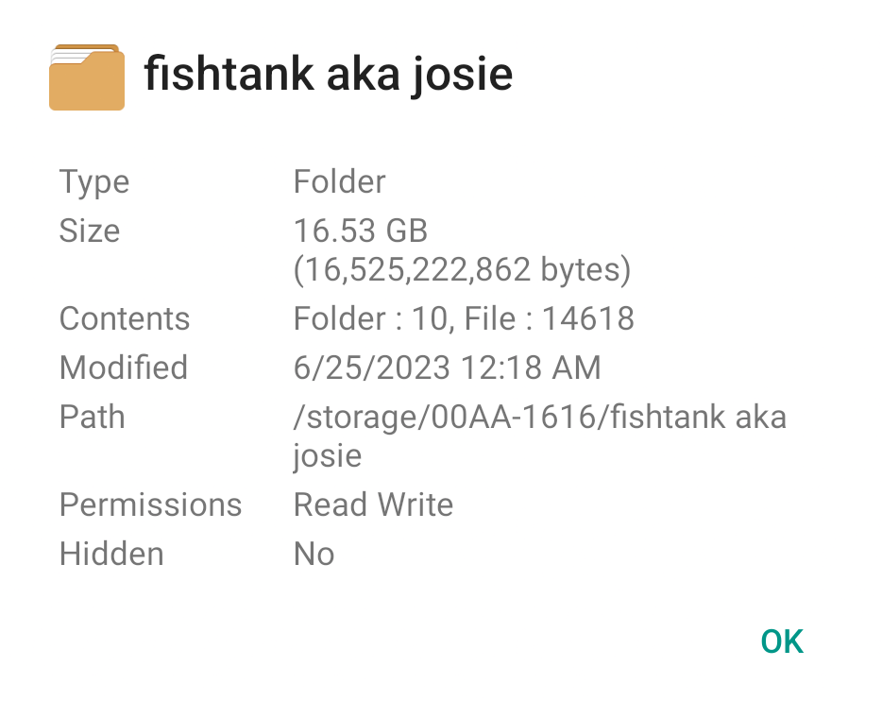This screenshot has width=882, height=701.
Task: Click the OK button
Action: [782, 641]
